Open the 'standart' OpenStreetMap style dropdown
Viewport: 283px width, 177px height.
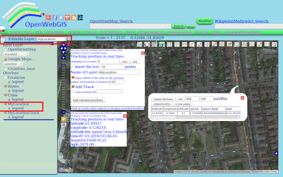pos(16,54)
